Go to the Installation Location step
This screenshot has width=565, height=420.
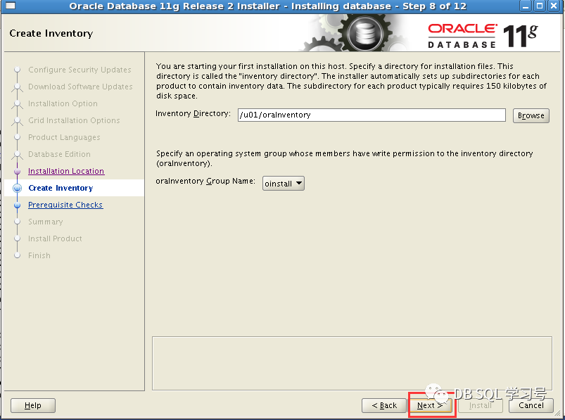click(66, 171)
